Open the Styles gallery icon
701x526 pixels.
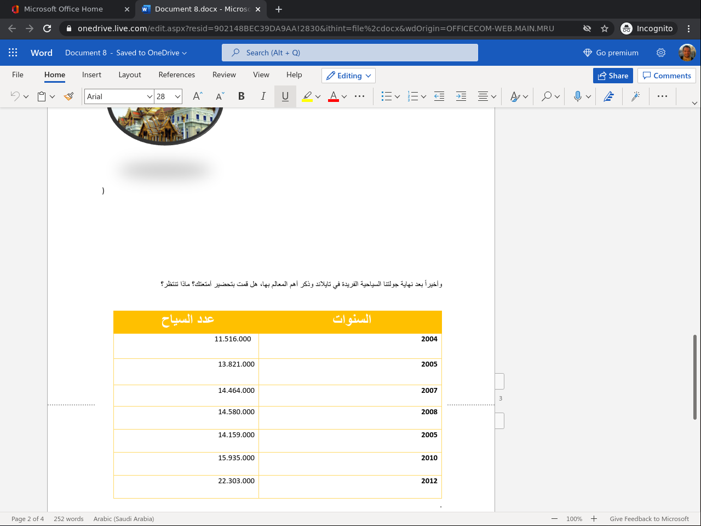(x=515, y=96)
